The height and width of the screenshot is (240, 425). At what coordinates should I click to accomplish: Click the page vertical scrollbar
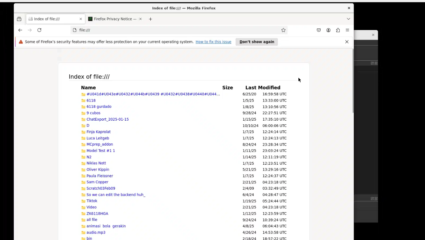[x=353, y=81]
